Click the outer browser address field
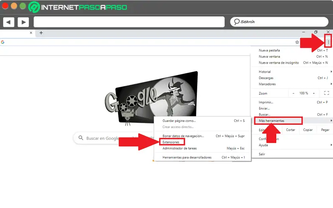333x208 pixels. pos(129,22)
